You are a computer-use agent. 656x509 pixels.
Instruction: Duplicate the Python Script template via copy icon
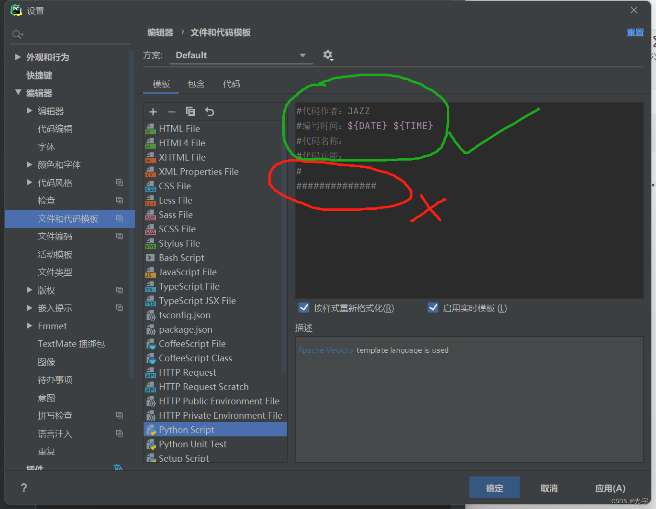190,111
